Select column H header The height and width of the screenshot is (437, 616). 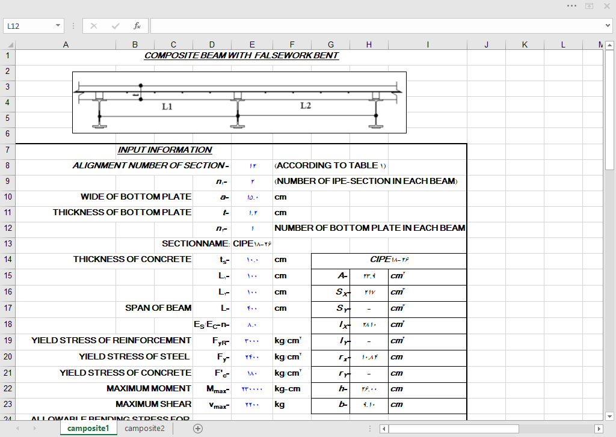(369, 44)
